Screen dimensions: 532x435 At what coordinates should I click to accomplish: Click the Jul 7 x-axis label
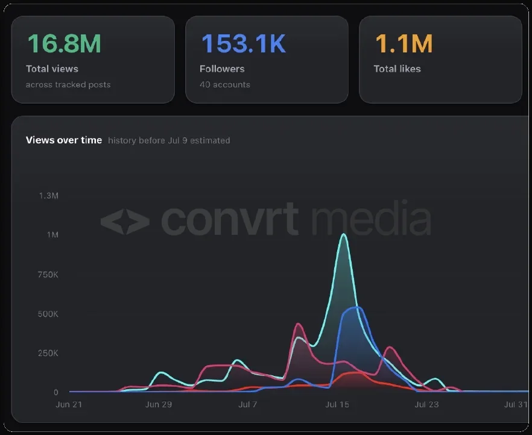point(248,404)
